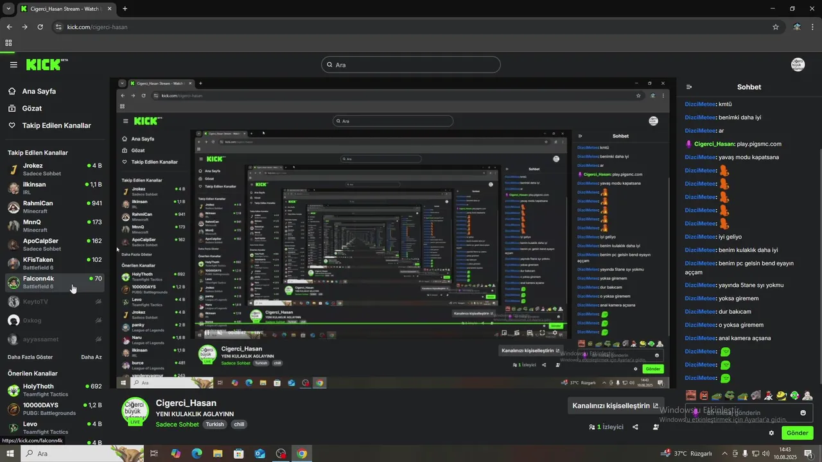View site information icon in the address bar
822x462 pixels.
[x=58, y=27]
